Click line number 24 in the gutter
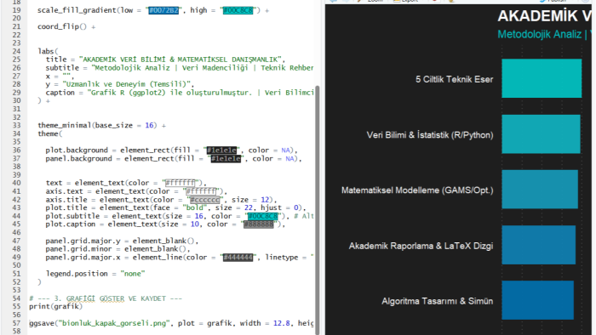This screenshot has width=596, height=335. click(x=16, y=51)
